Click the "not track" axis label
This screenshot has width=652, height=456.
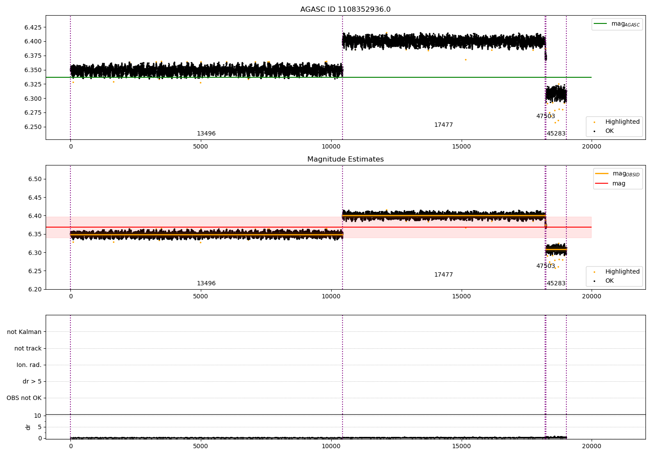(x=28, y=348)
